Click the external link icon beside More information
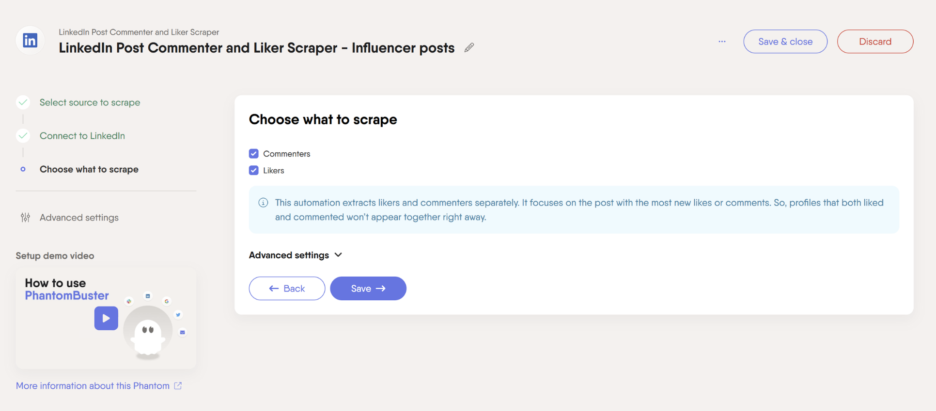Viewport: 936px width, 411px height. (x=178, y=385)
